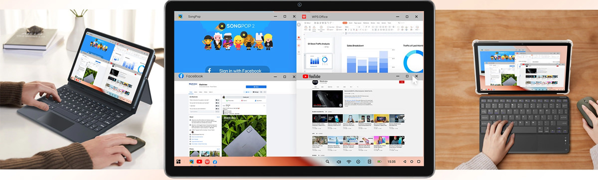598x180 pixels.
Task: Click the taskbar search magnifier icon
Action: [x=327, y=162]
